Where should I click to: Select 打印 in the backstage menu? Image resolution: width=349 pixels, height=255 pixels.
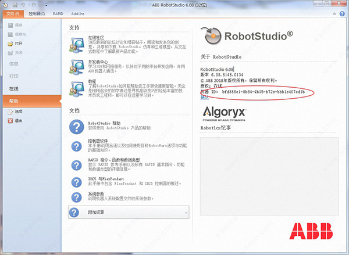[13, 76]
